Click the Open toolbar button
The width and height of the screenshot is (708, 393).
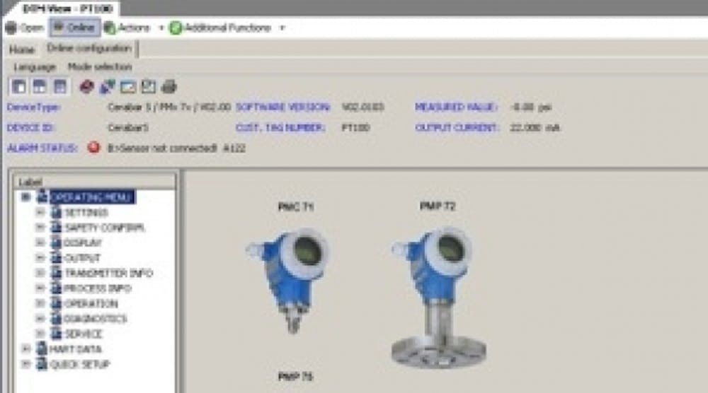pos(24,28)
